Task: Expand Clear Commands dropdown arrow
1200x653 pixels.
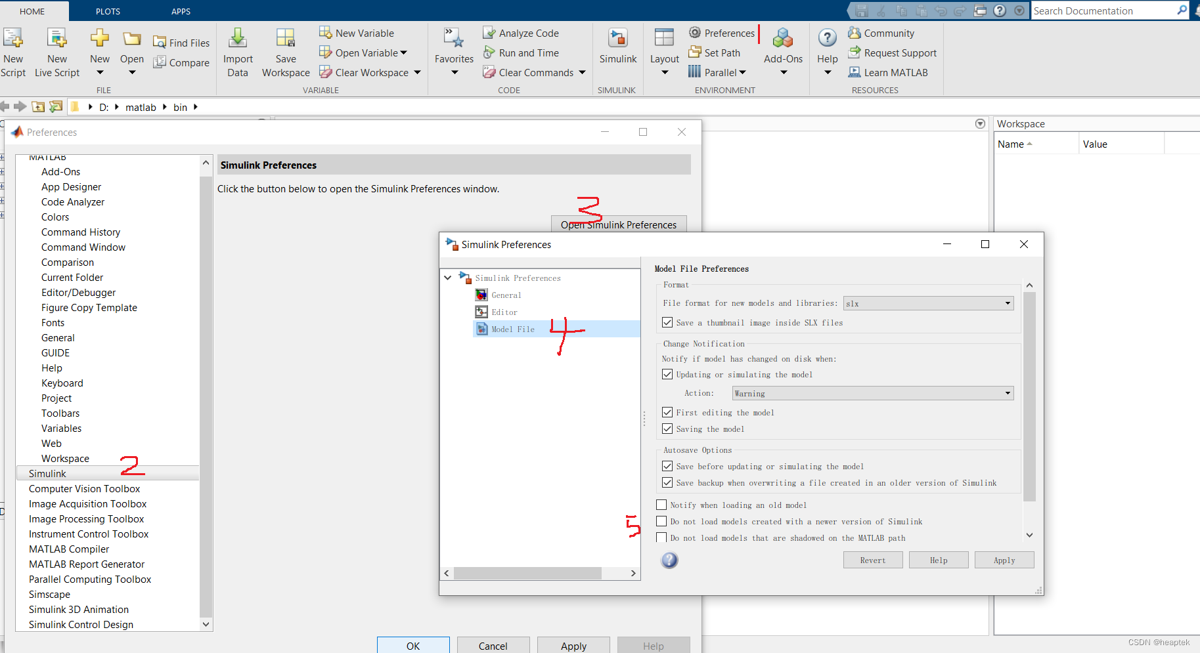Action: point(582,72)
